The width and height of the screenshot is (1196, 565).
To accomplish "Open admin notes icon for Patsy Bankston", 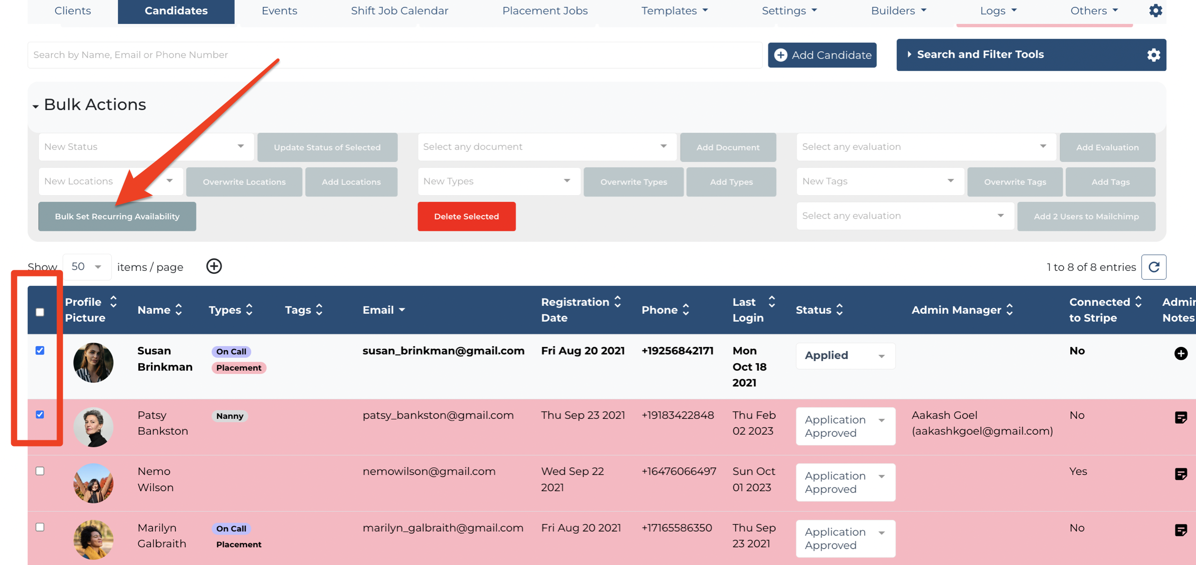I will 1181,417.
